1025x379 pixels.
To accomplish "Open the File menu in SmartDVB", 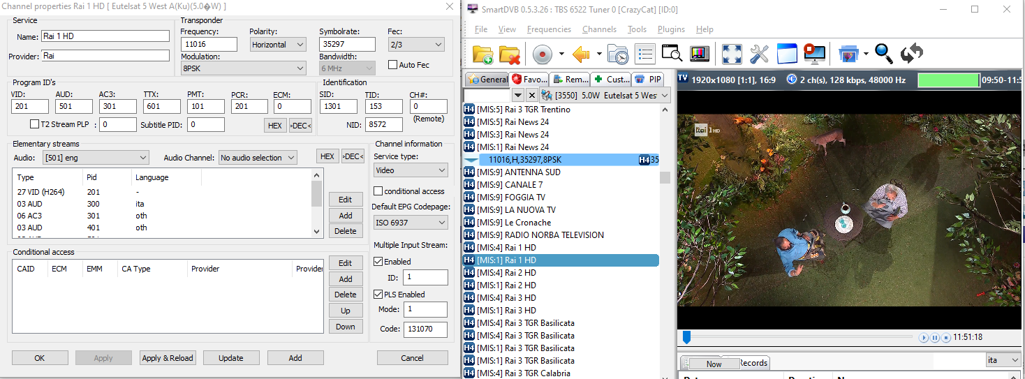I will click(481, 29).
